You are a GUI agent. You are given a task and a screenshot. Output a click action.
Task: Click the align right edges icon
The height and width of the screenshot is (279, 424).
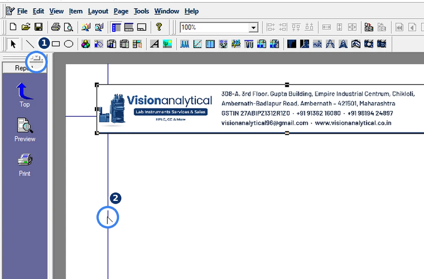(x=283, y=27)
